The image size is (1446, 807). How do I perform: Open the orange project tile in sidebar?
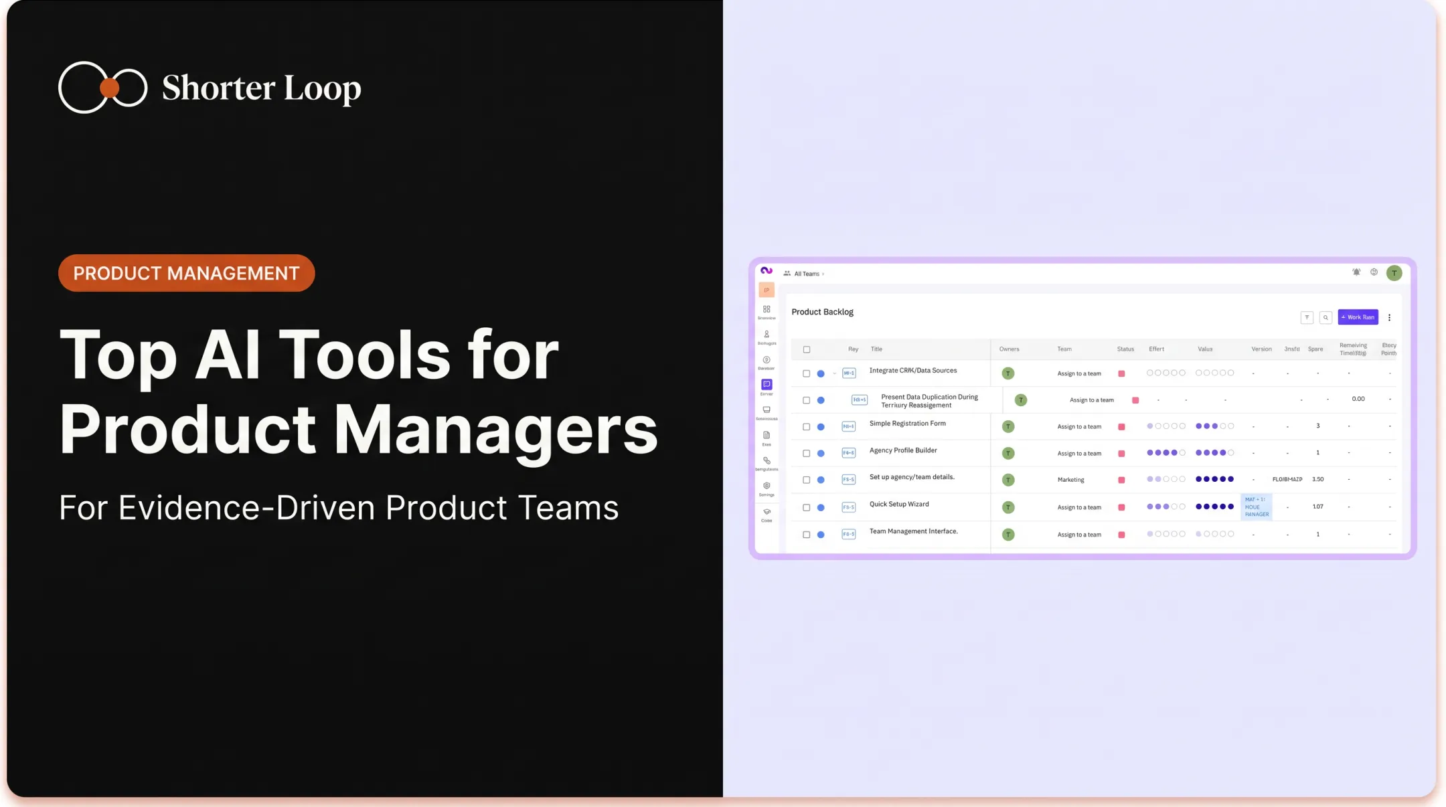click(767, 290)
